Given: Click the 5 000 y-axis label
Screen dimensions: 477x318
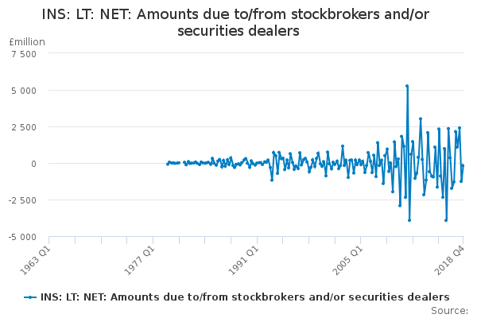Looking at the screenshot, I should (x=23, y=91).
